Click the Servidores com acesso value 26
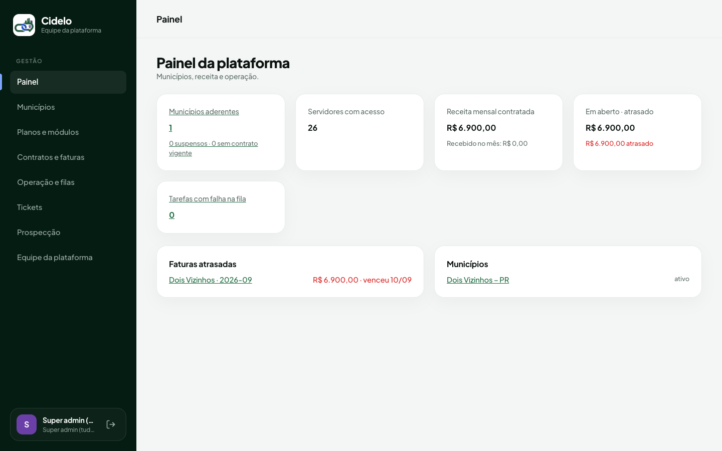This screenshot has width=722, height=451. click(x=312, y=128)
